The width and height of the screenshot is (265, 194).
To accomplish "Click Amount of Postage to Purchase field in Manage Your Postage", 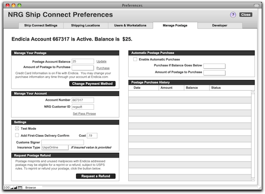I will (x=83, y=68).
